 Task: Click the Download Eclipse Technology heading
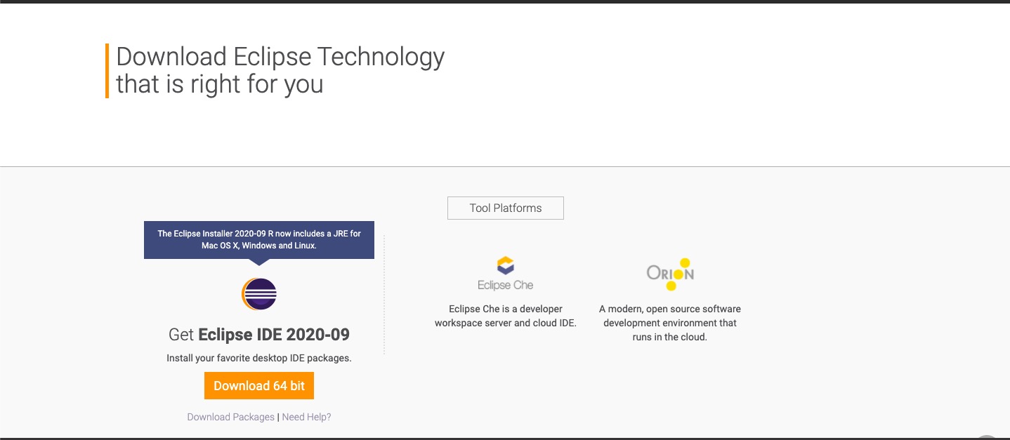coord(280,70)
